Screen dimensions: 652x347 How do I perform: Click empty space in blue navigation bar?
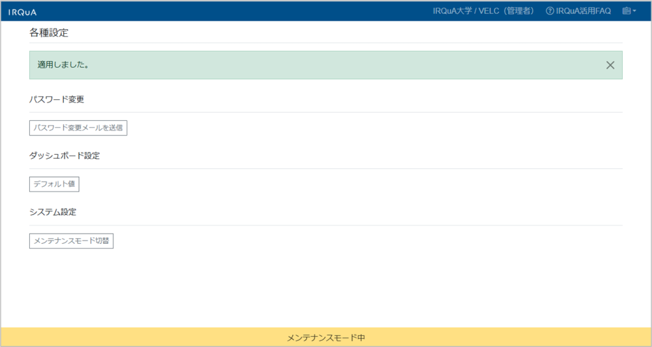tap(223, 11)
